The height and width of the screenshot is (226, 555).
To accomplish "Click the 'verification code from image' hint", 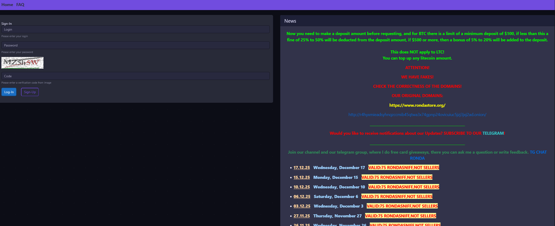I will 26,83.
